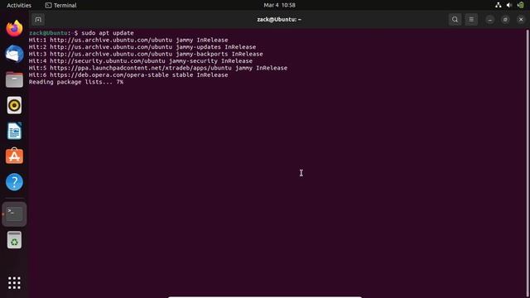Add a new terminal tab
Screen dimensions: 530x298
pyautogui.click(x=38, y=20)
